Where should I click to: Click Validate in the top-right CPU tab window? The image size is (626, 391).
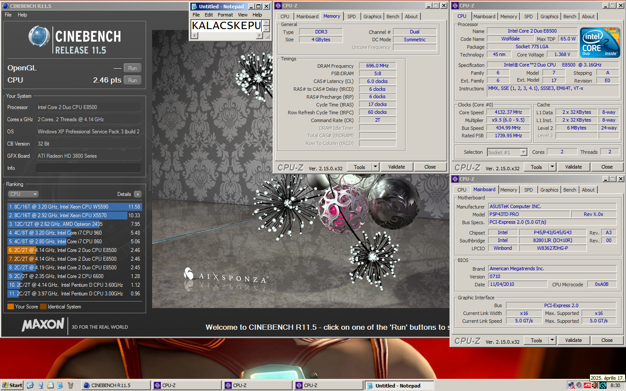[573, 167]
